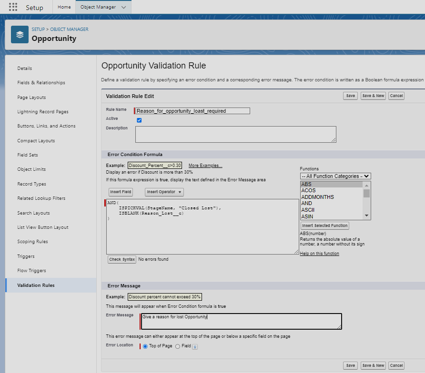Select ASCII in the functions list
The width and height of the screenshot is (425, 373).
332,210
